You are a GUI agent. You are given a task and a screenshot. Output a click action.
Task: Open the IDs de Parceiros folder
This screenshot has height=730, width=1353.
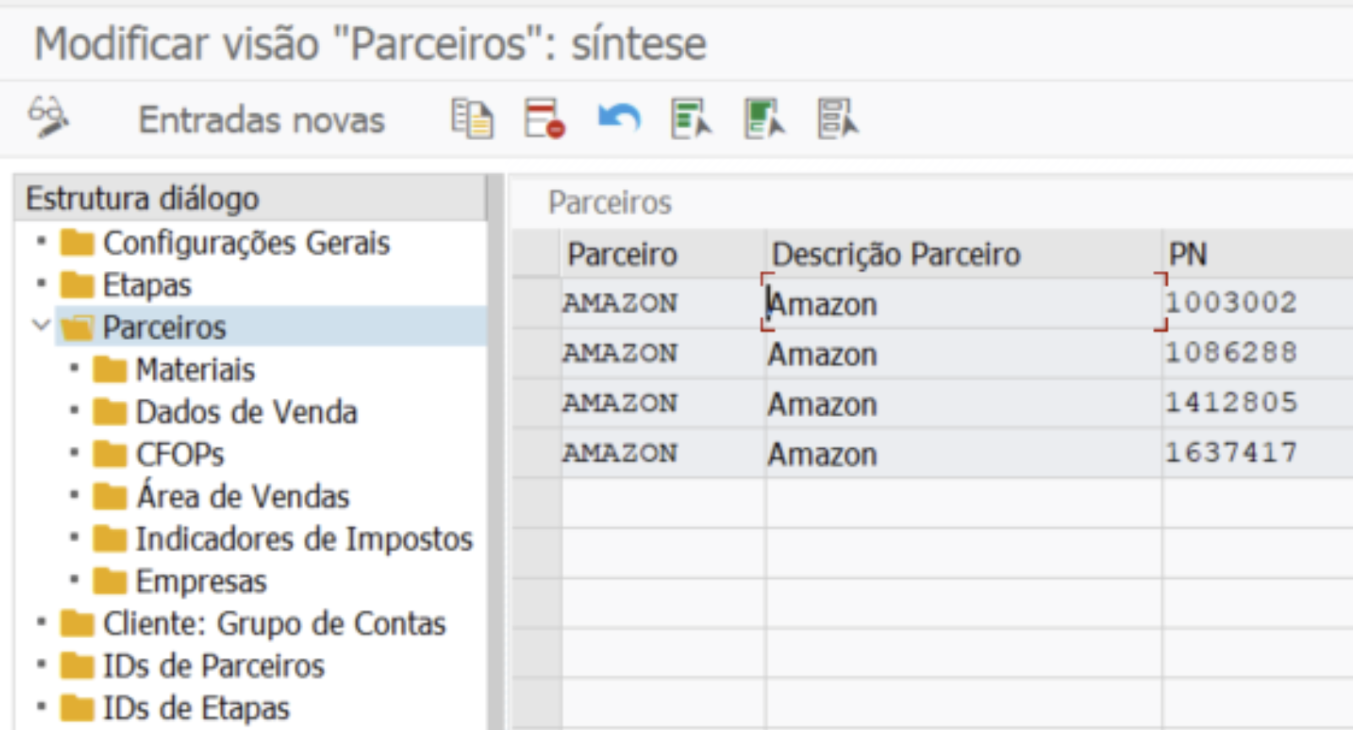[213, 666]
